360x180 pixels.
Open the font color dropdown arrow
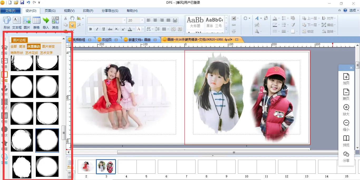pyautogui.click(x=134, y=29)
